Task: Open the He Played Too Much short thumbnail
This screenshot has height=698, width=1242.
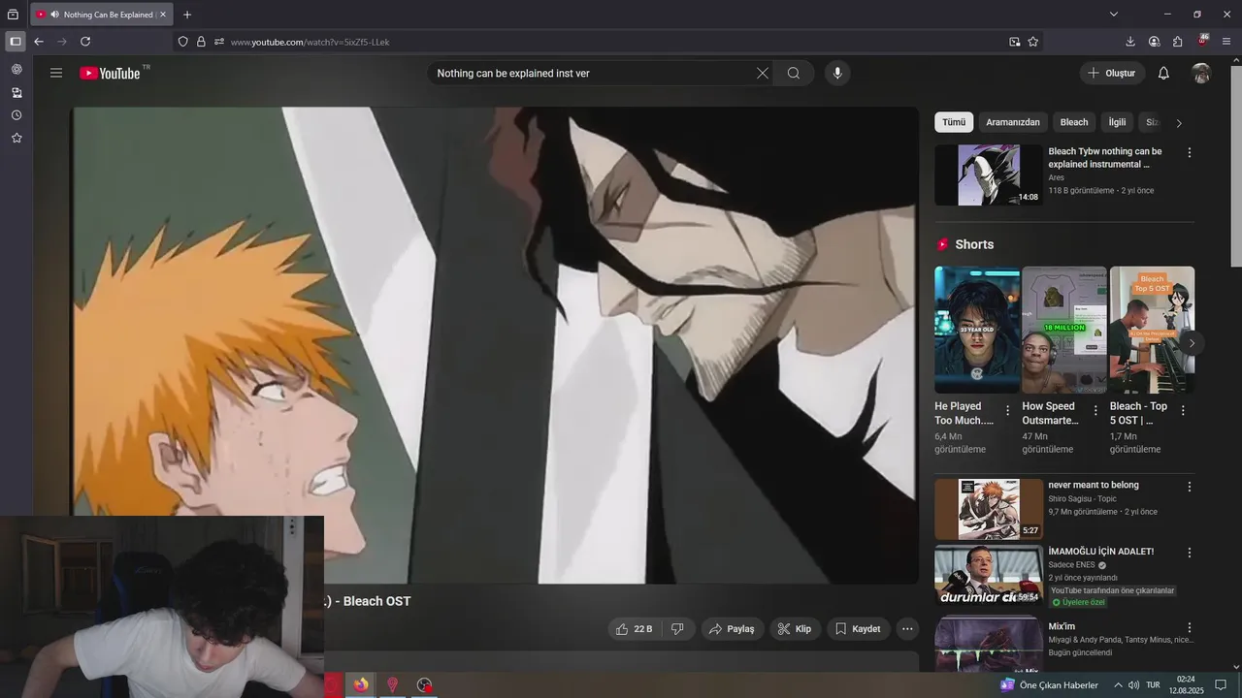Action: 977,330
